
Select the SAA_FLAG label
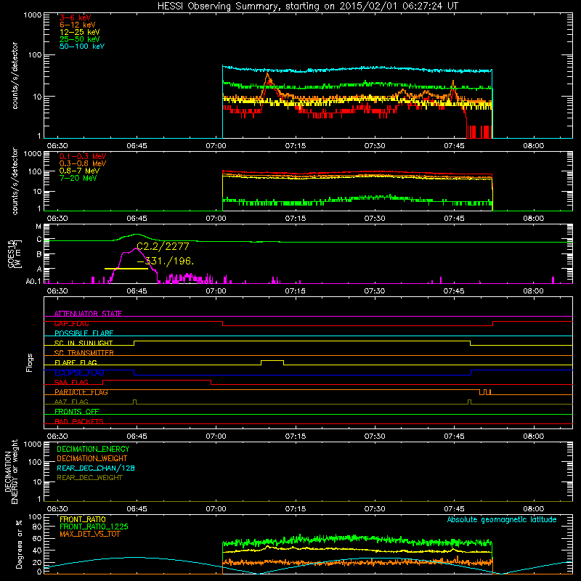click(x=71, y=382)
